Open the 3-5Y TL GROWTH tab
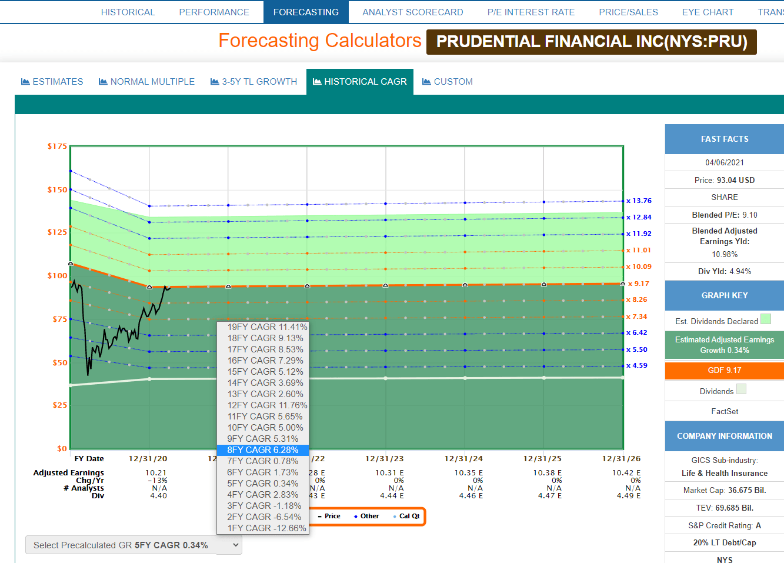The width and height of the screenshot is (784, 563). tap(254, 82)
